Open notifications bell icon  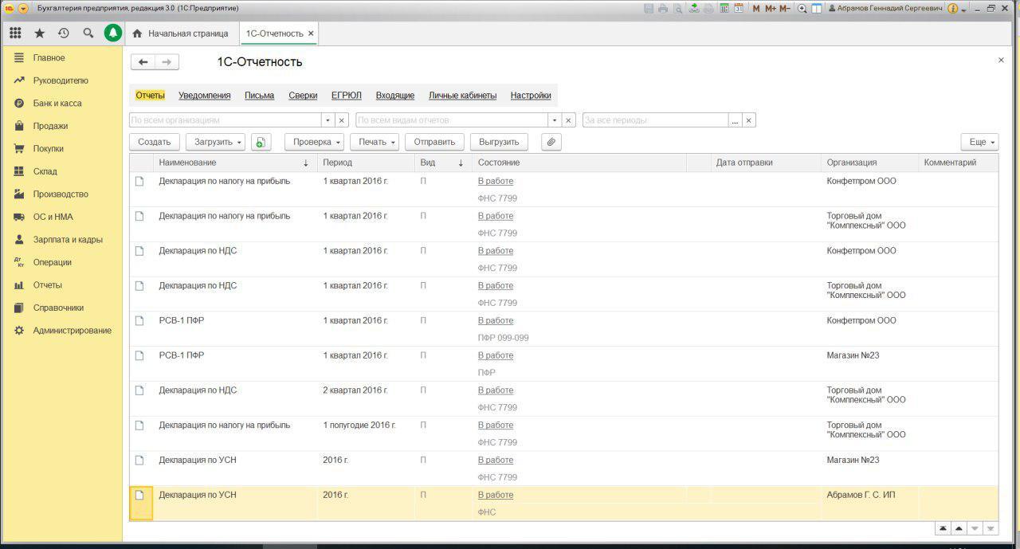(x=113, y=33)
